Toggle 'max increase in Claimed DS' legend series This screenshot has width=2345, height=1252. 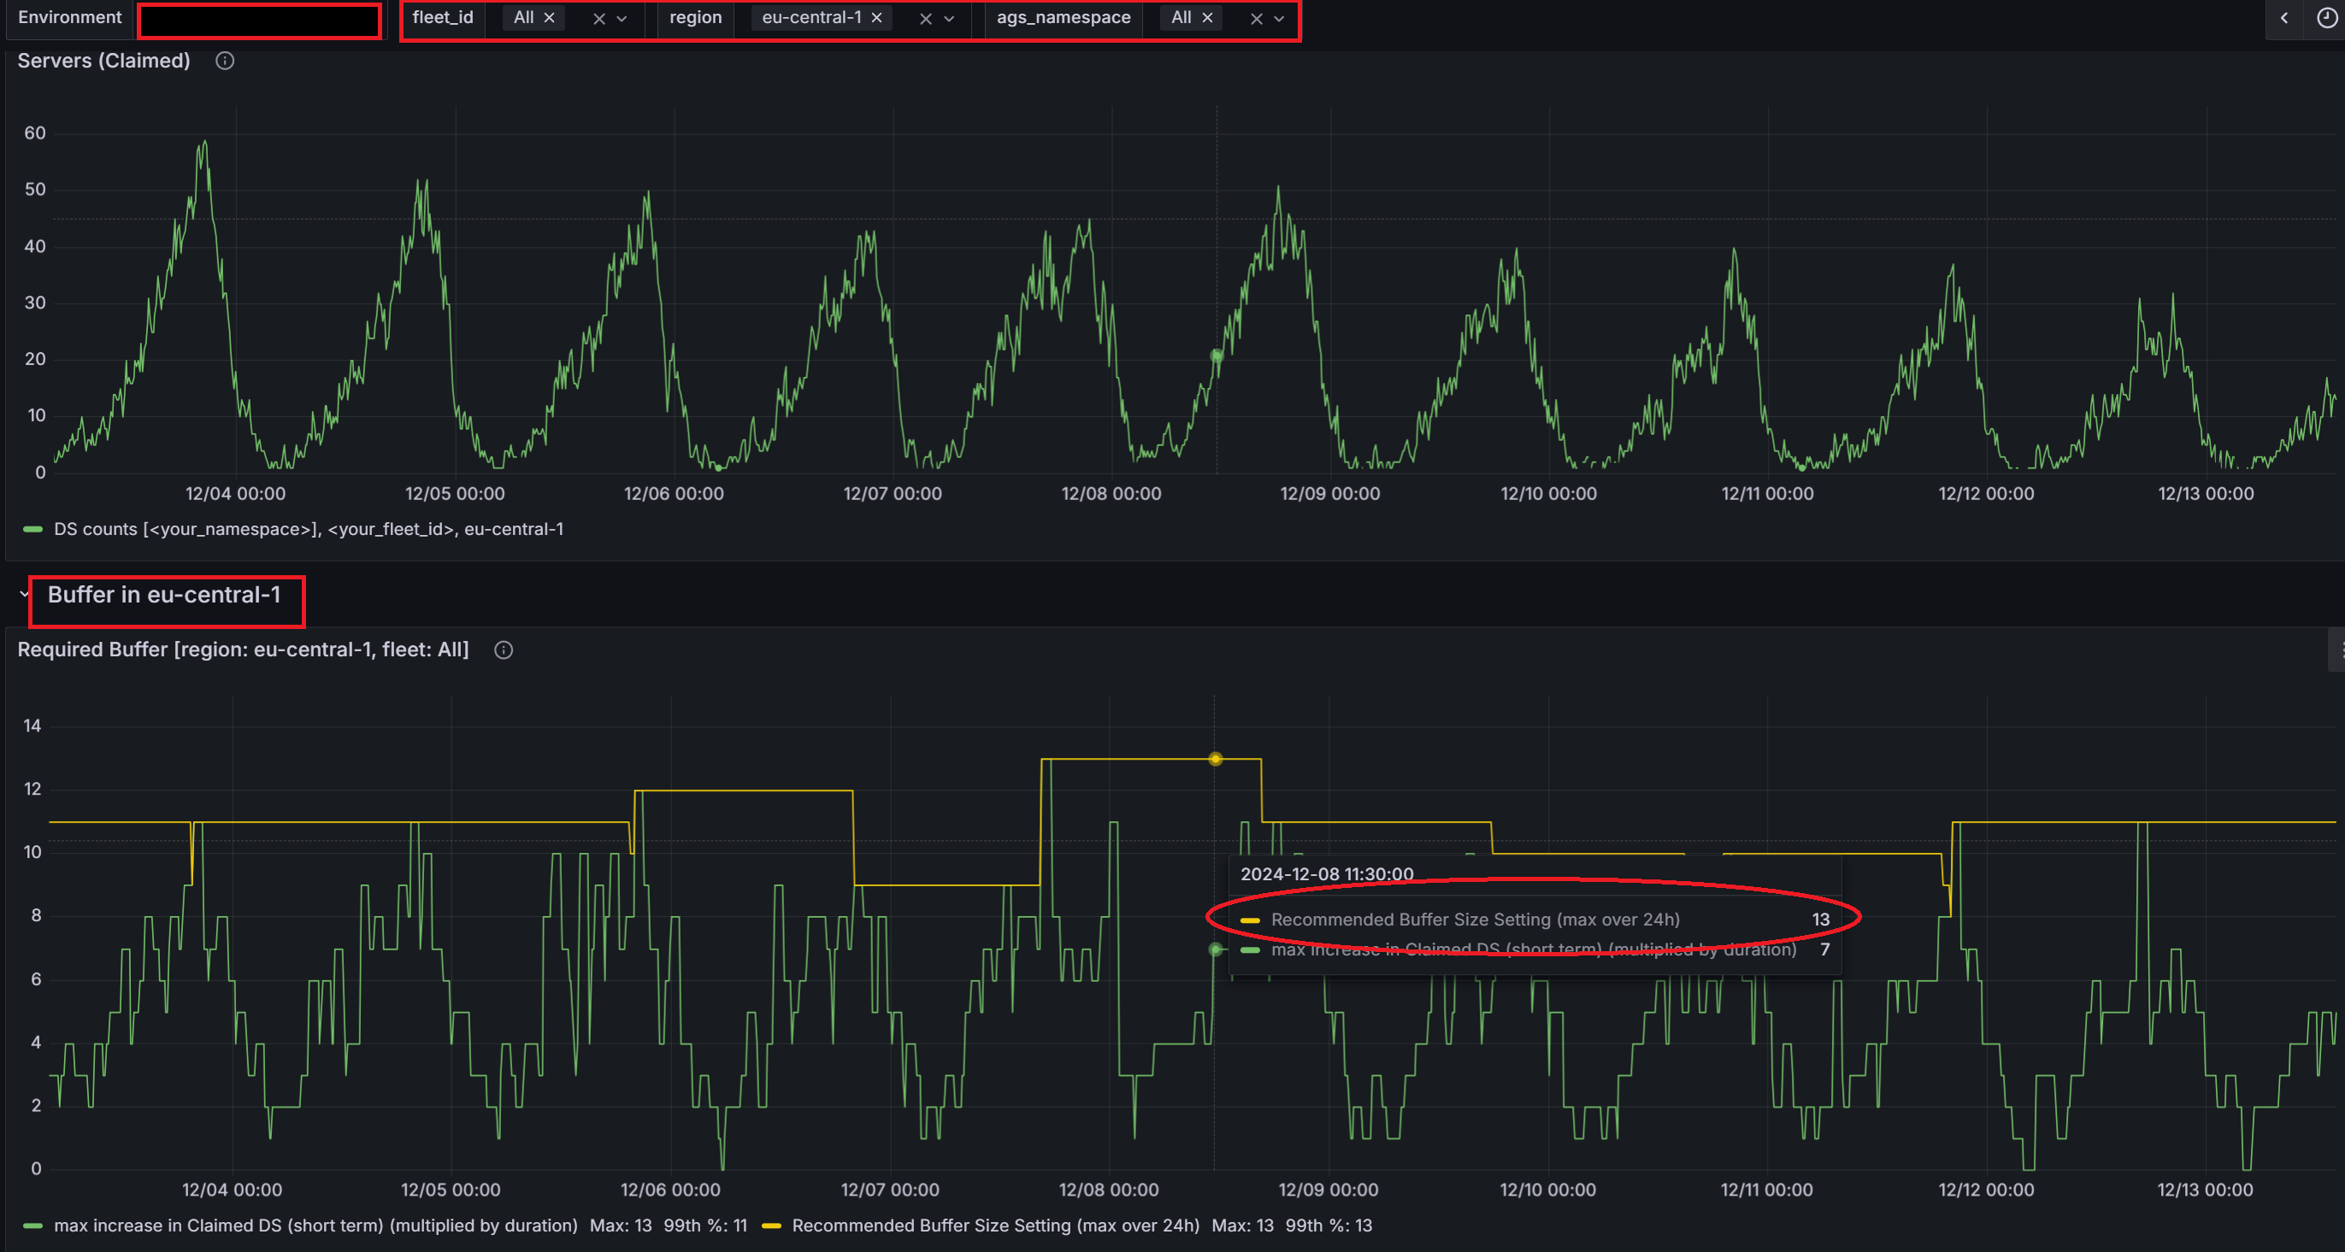point(315,1226)
